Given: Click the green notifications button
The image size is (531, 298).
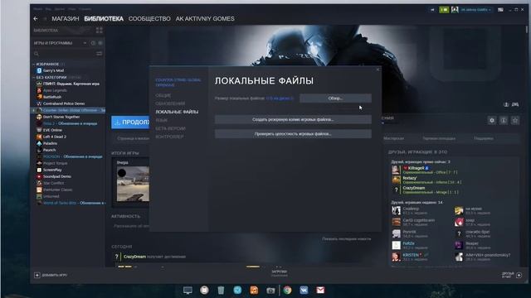Looking at the screenshot, I should (x=444, y=10).
